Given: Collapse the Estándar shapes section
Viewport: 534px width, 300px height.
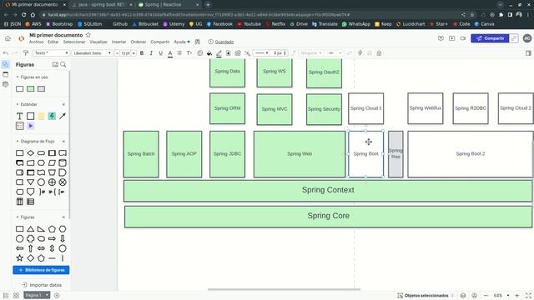Looking at the screenshot, I should pyautogui.click(x=18, y=104).
